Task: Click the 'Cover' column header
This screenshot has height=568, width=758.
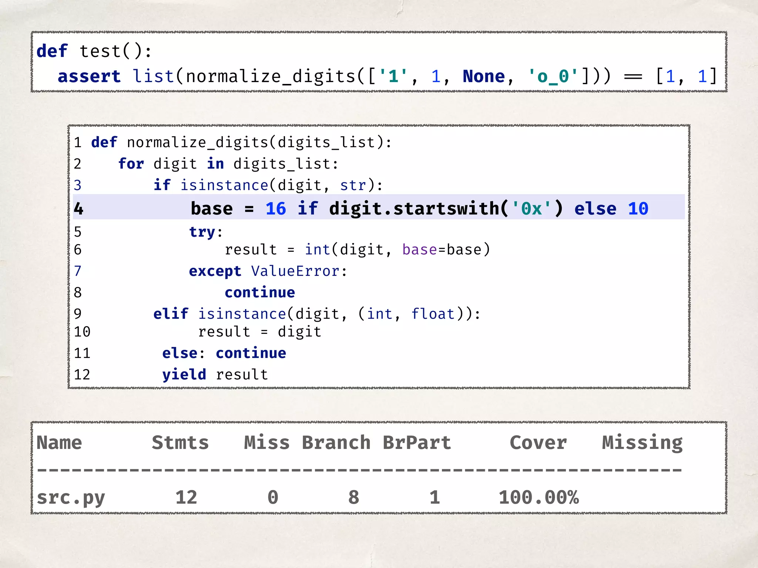Action: [x=538, y=443]
